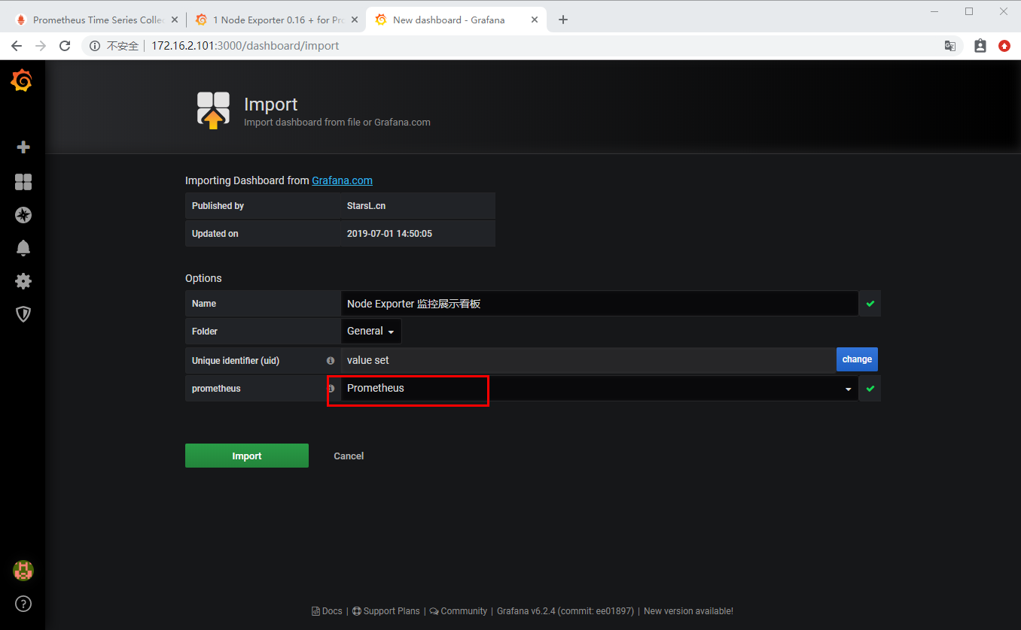Open the Dashboards grid icon in sidebar

(x=23, y=182)
